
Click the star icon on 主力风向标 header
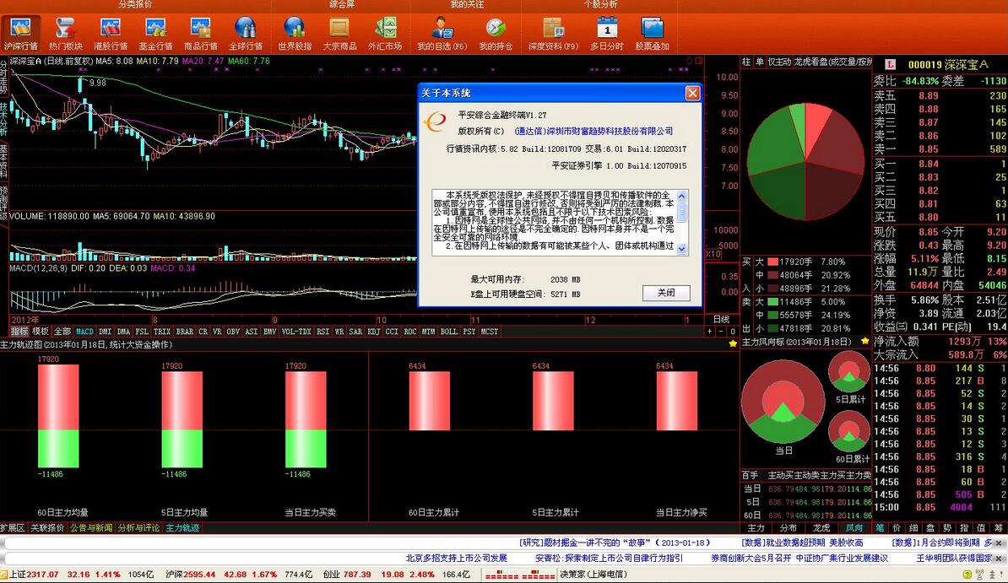[x=864, y=342]
